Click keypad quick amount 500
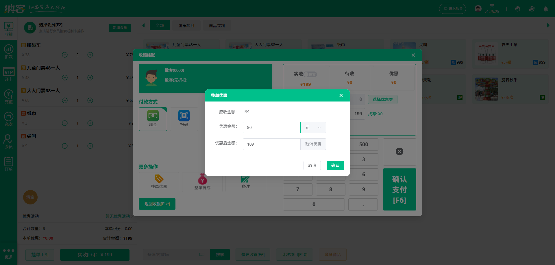Viewport: 555px width, 265px height. click(364, 144)
